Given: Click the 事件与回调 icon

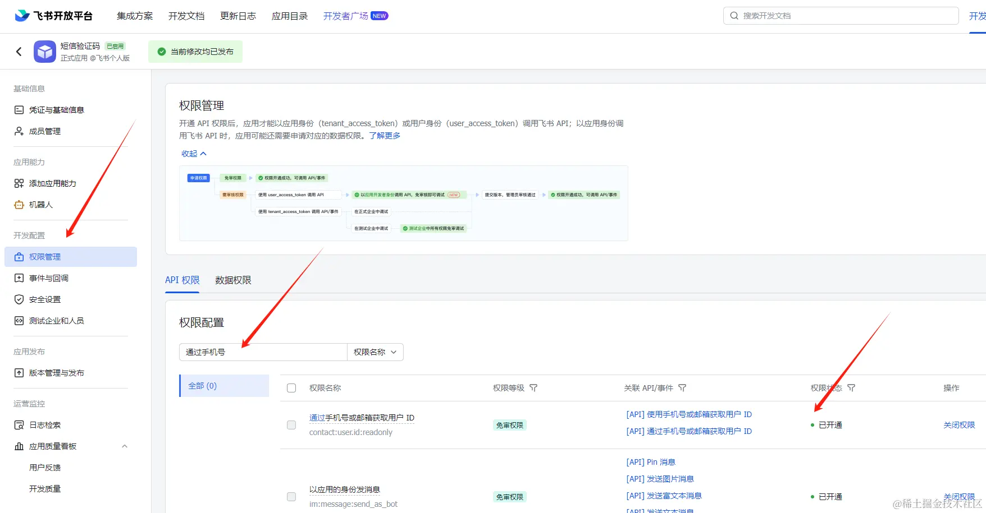Looking at the screenshot, I should (19, 278).
